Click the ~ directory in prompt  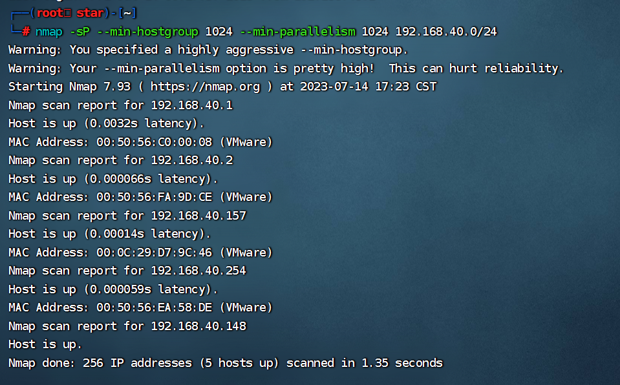point(128,13)
